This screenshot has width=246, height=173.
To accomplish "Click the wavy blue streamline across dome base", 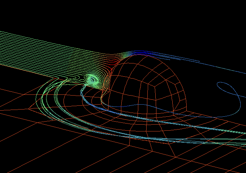I will pyautogui.click(x=144, y=106).
